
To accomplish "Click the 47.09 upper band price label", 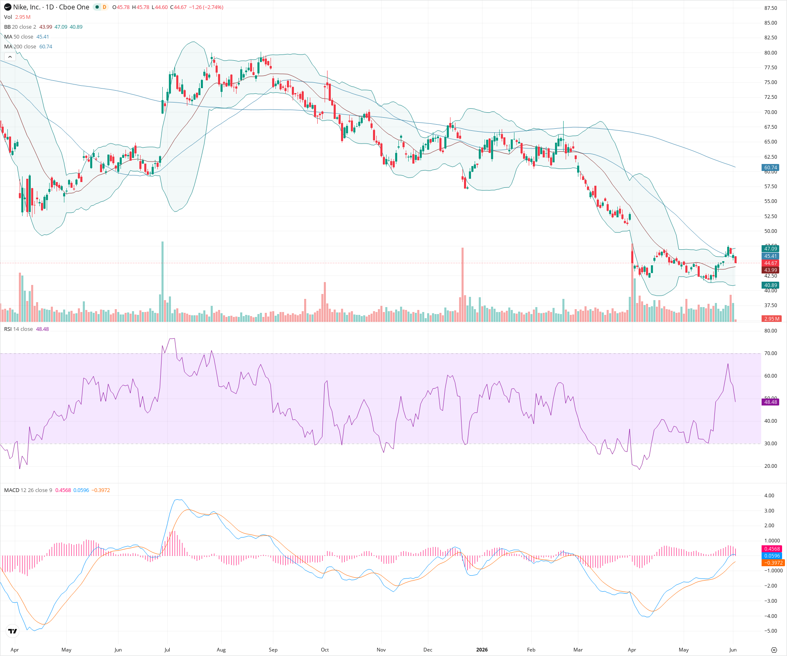I will (x=771, y=248).
